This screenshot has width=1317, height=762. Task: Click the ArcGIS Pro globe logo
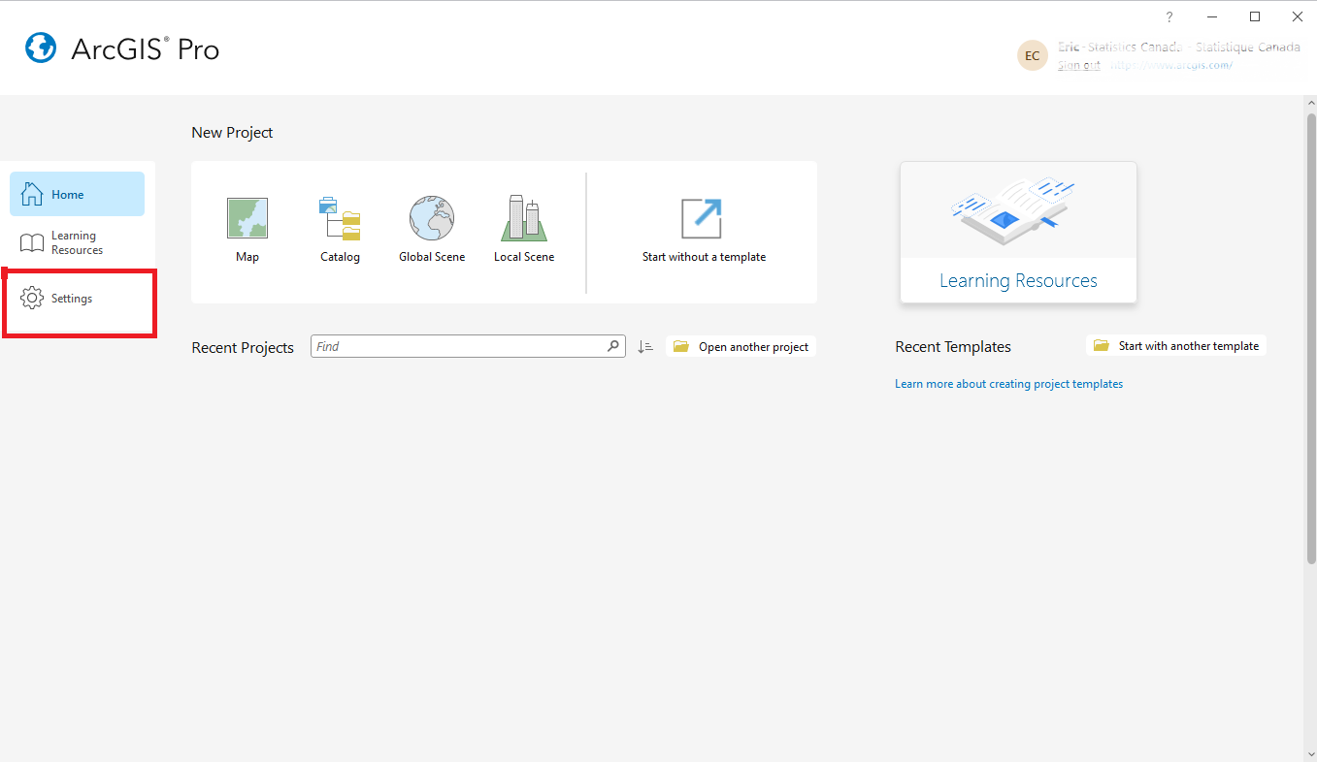click(41, 48)
